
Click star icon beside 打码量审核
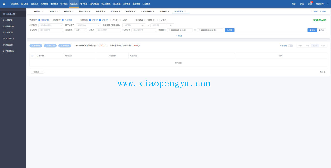(4, 51)
